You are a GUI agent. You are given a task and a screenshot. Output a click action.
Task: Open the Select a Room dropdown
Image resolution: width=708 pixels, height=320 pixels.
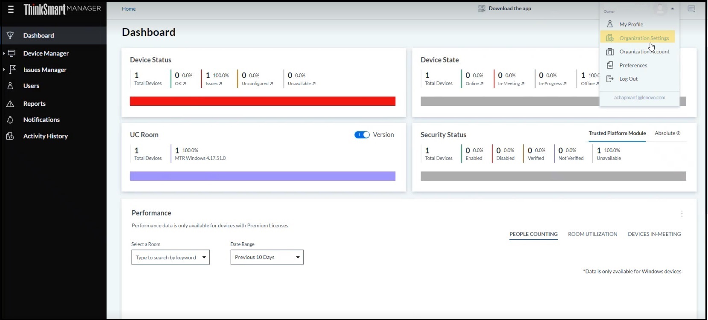click(x=170, y=257)
